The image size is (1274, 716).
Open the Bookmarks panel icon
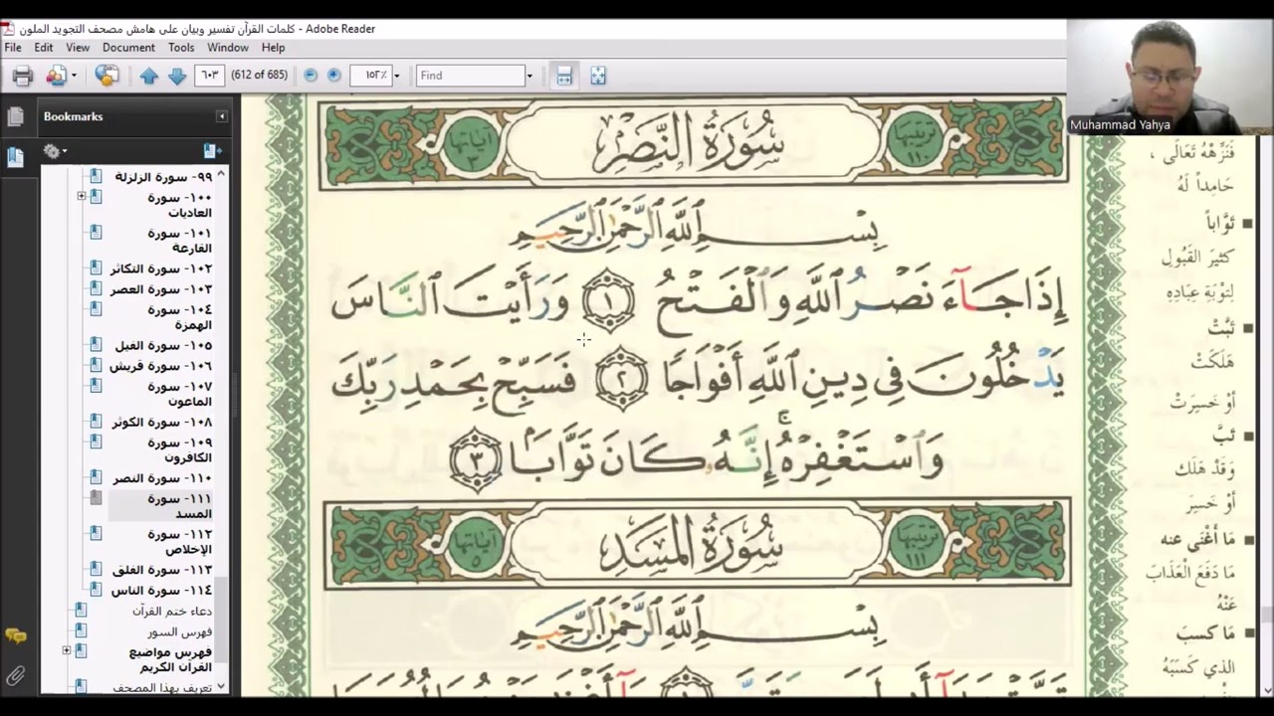[15, 157]
